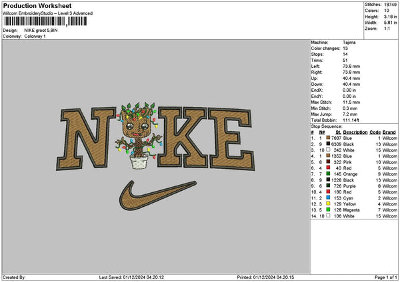Click the embroidered letter E in the preview
Screen dimensions: 400x282
point(231,139)
